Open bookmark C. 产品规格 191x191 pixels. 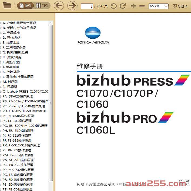pos(11,33)
